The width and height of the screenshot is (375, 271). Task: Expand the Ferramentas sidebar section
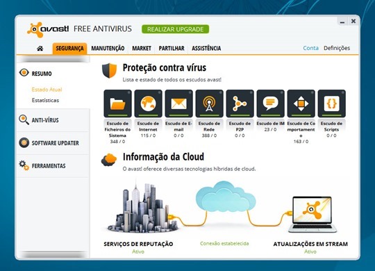click(x=53, y=166)
